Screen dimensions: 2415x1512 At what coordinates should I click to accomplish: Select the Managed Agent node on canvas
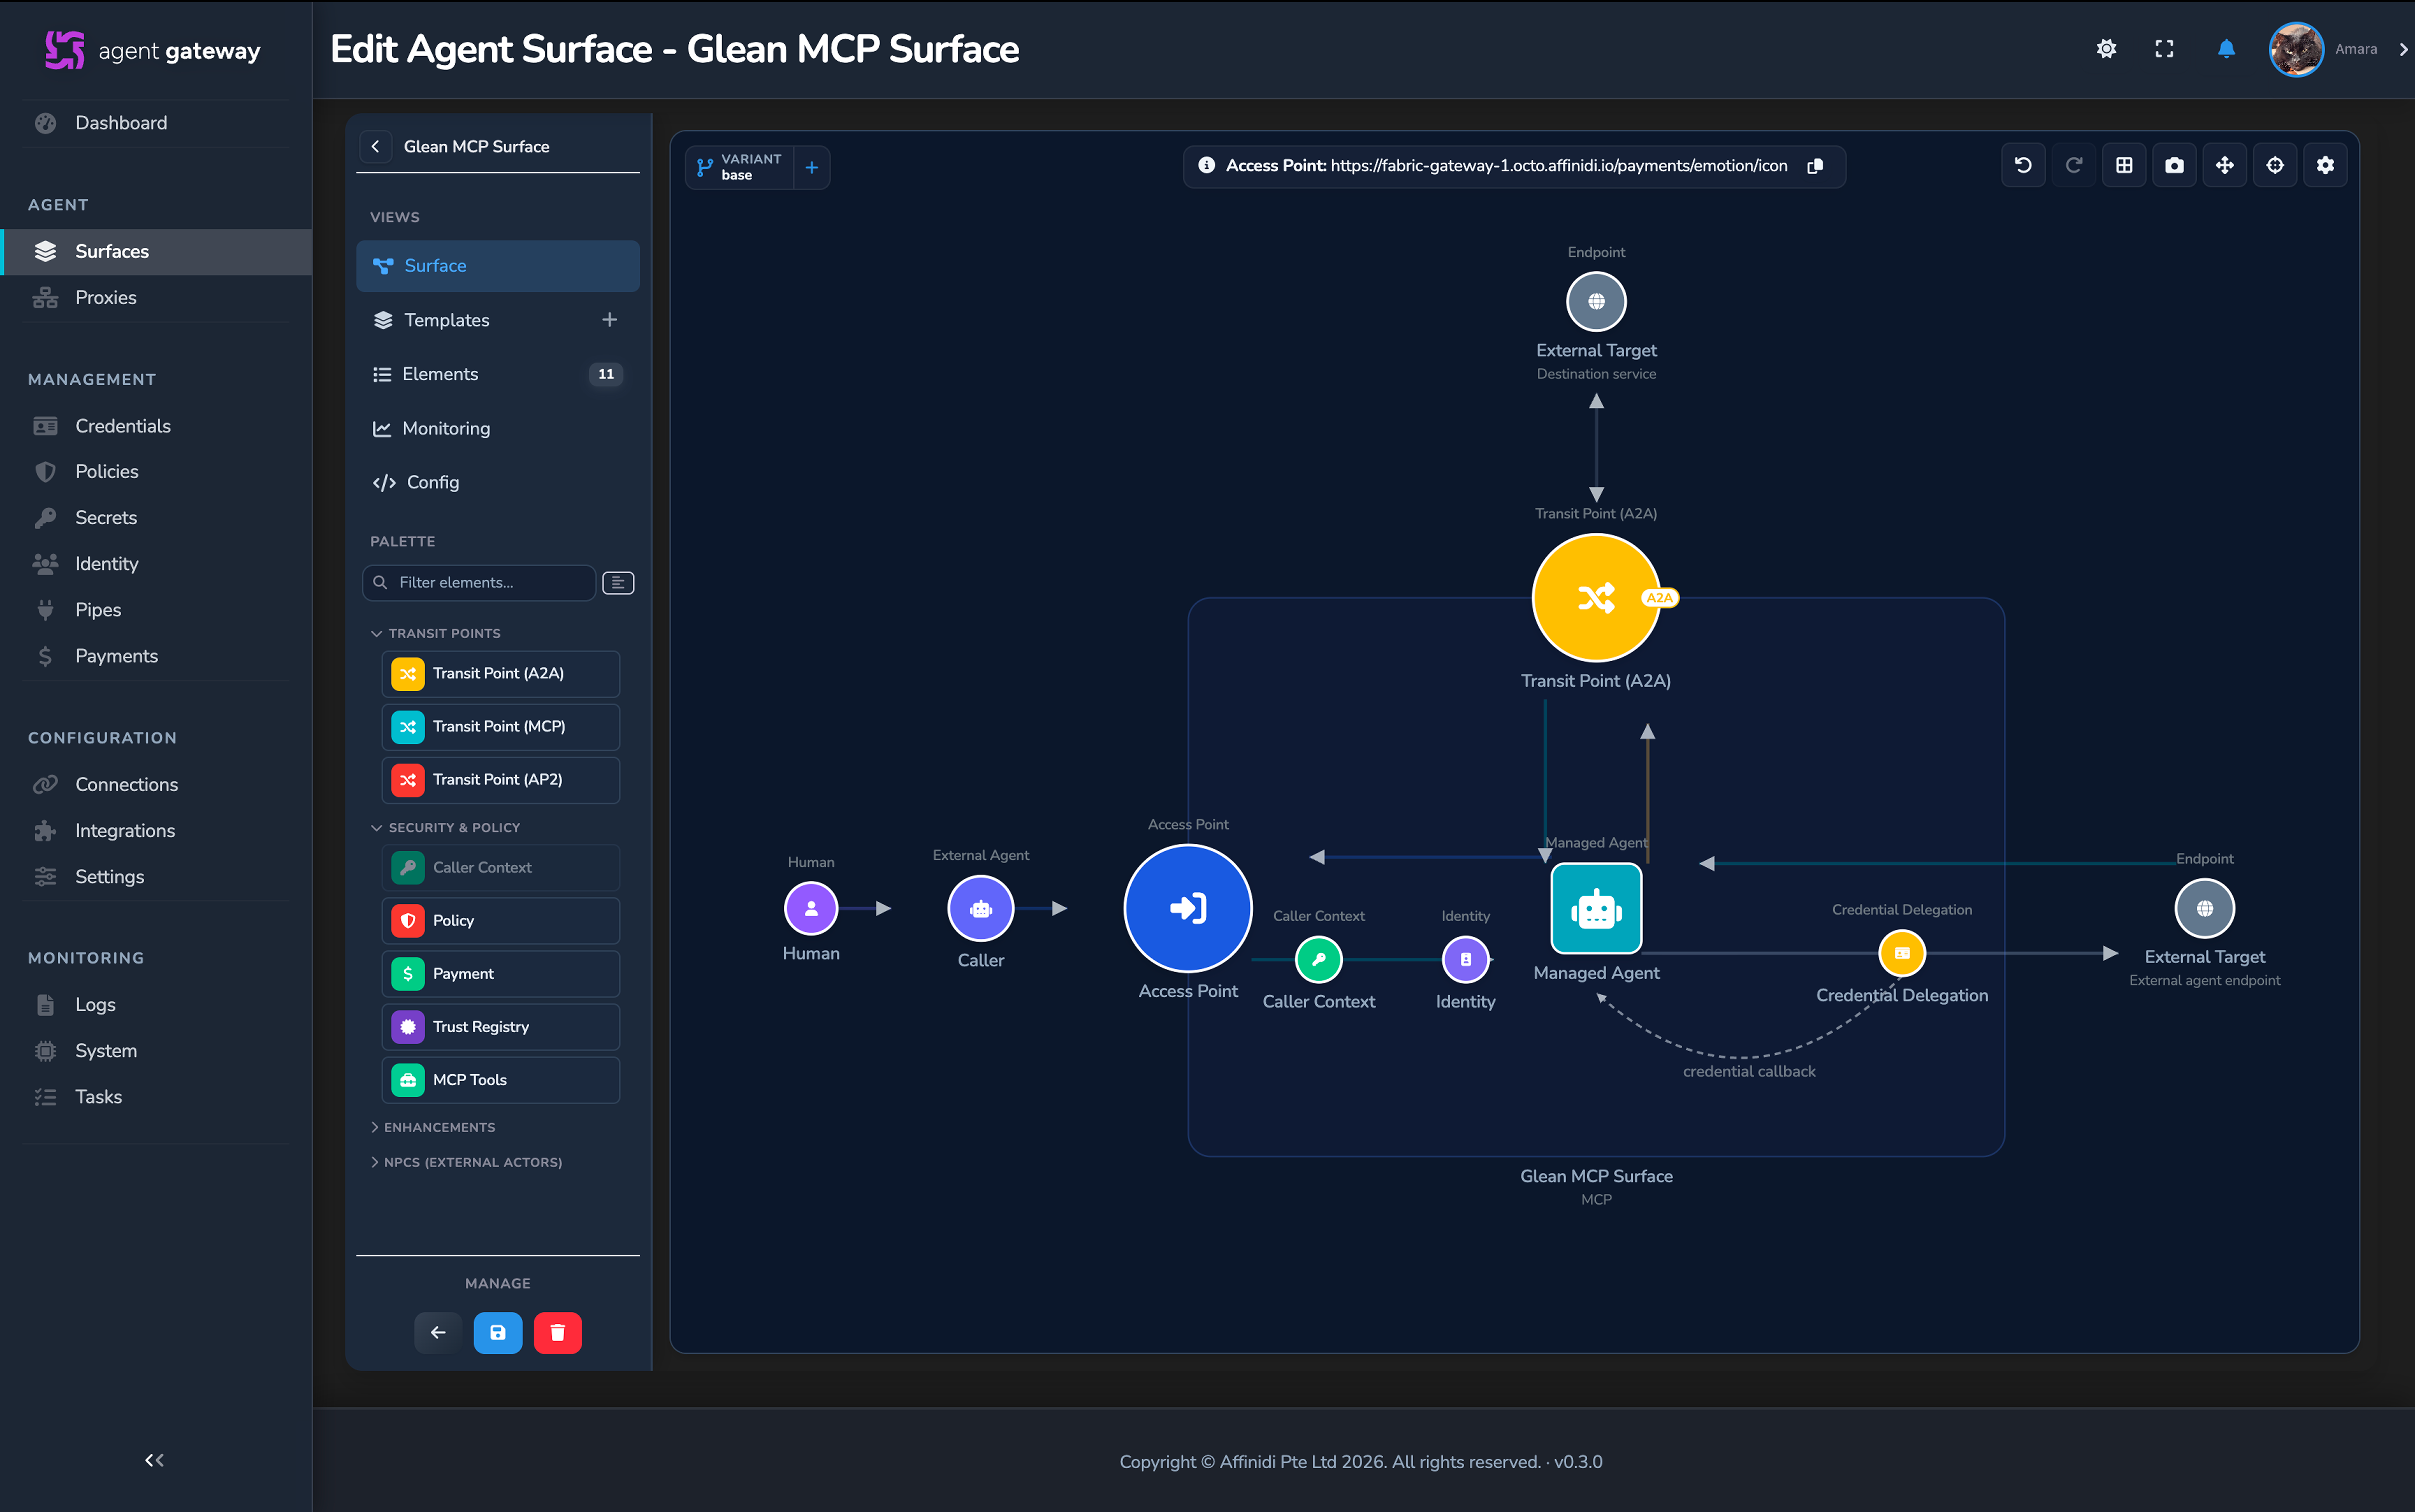pos(1596,908)
